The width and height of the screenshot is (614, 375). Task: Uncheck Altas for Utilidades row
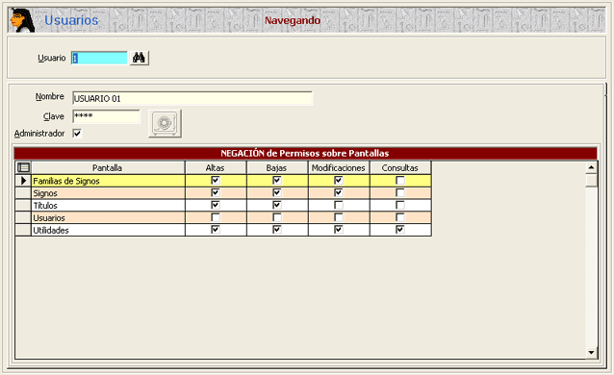point(216,230)
